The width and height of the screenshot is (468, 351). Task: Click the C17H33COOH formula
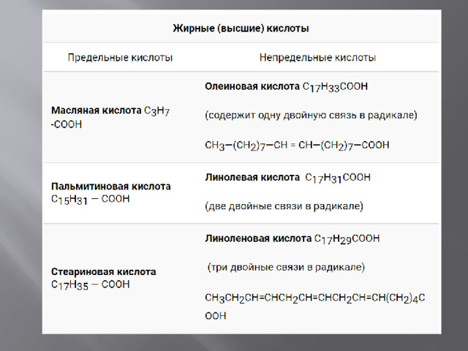(x=335, y=87)
